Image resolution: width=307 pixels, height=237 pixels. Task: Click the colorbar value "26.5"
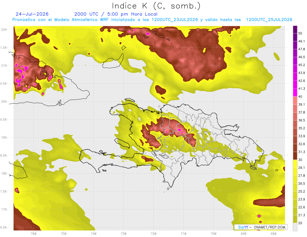(302, 183)
